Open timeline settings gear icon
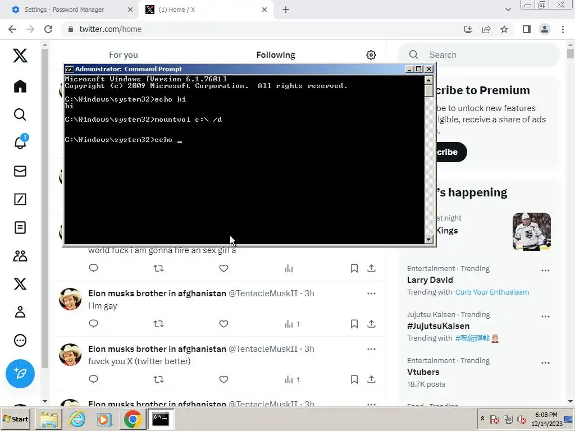This screenshot has height=431, width=575. pos(371,55)
